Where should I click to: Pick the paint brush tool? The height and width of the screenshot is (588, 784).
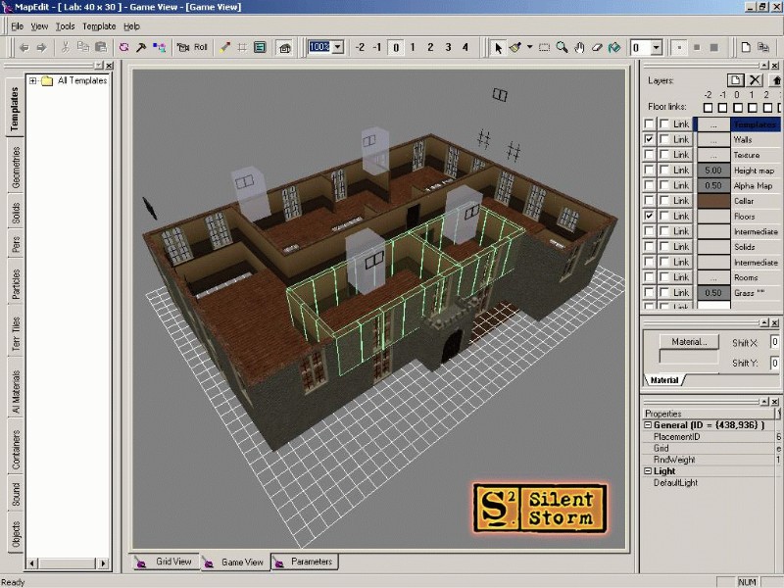click(x=514, y=47)
